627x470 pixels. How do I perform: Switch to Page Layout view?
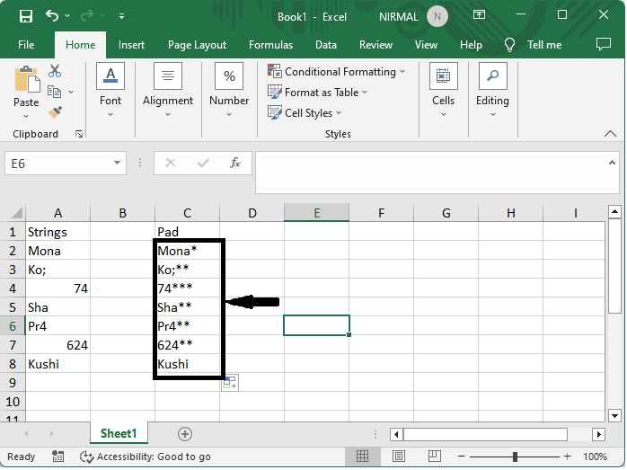pos(399,457)
